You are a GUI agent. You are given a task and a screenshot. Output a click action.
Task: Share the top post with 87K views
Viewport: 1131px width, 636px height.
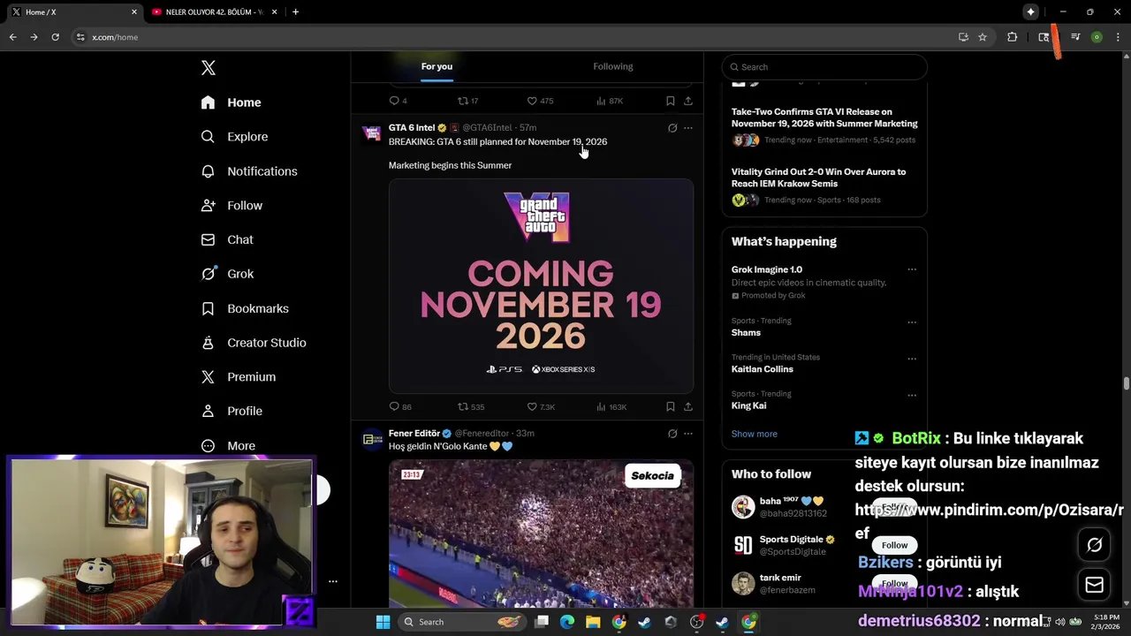click(x=688, y=101)
